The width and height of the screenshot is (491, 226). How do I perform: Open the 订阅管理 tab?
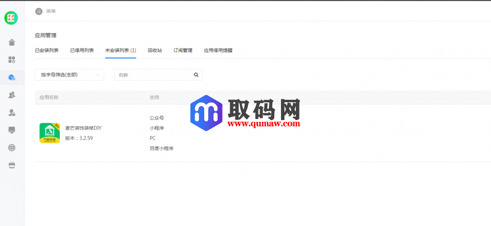coord(183,50)
